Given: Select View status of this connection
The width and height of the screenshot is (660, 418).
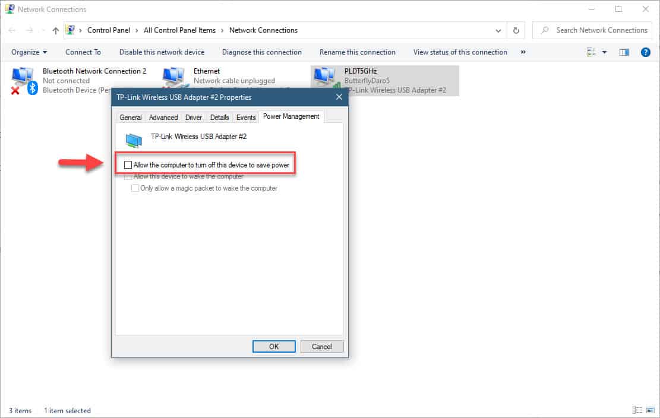Looking at the screenshot, I should (x=460, y=52).
